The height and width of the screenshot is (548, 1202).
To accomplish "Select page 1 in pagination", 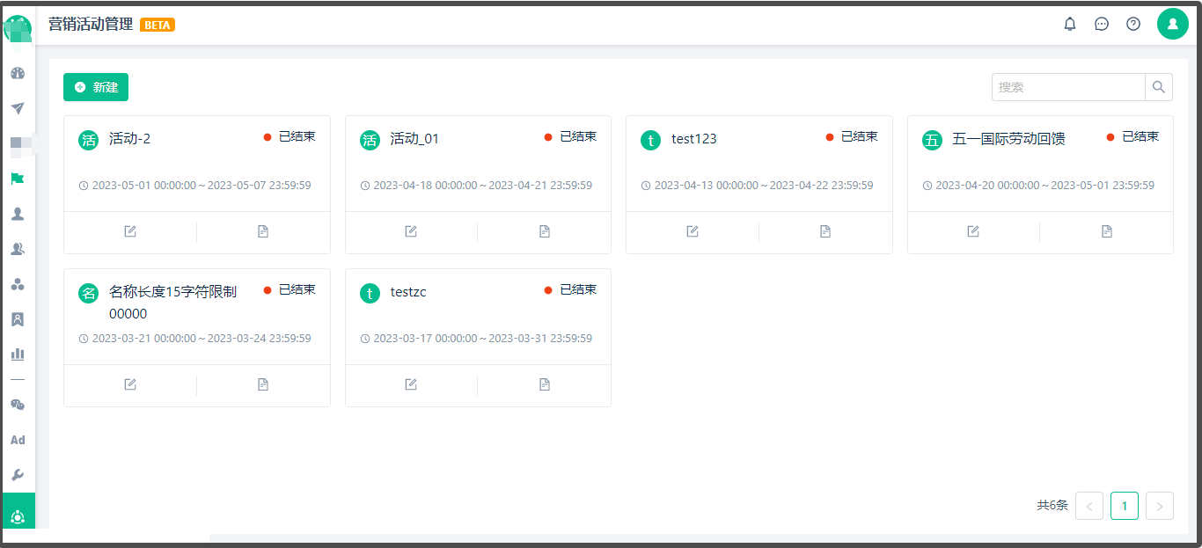I will [x=1125, y=506].
